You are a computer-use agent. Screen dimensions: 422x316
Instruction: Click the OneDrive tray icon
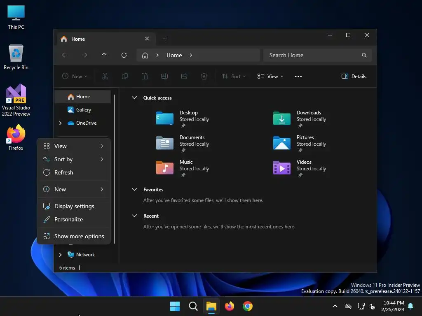pyautogui.click(x=348, y=306)
